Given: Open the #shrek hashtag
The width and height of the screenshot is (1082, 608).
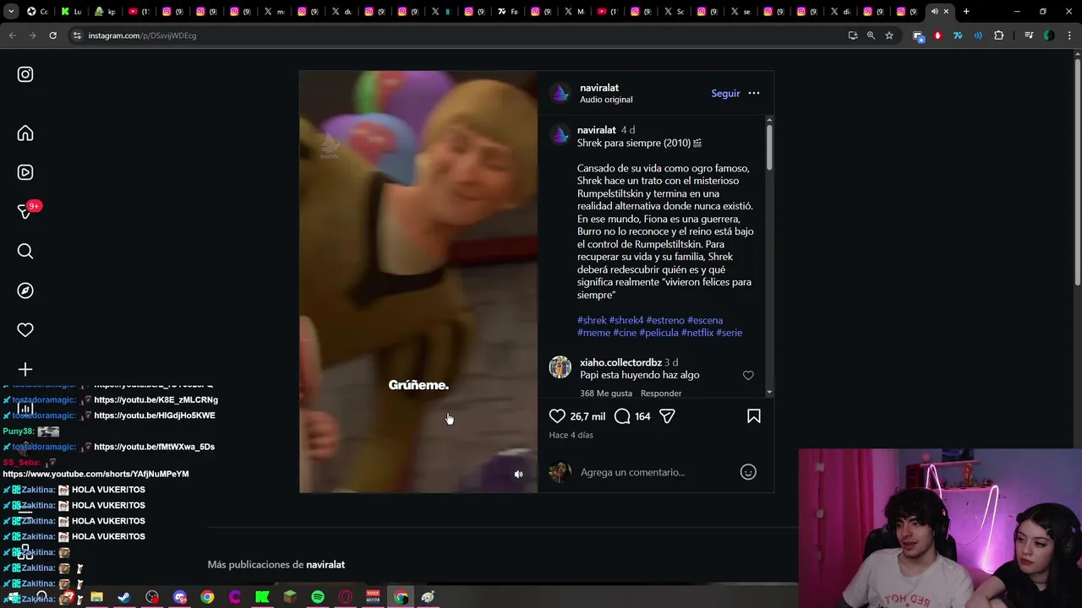Looking at the screenshot, I should (x=592, y=320).
